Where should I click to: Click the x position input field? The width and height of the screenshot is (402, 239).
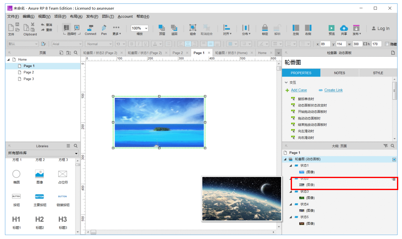[x=325, y=44]
